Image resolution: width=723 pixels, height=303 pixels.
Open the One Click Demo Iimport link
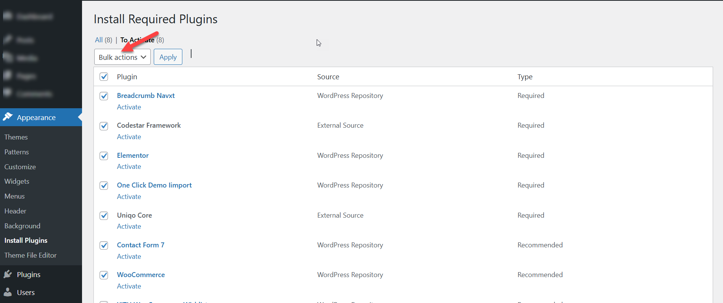154,185
